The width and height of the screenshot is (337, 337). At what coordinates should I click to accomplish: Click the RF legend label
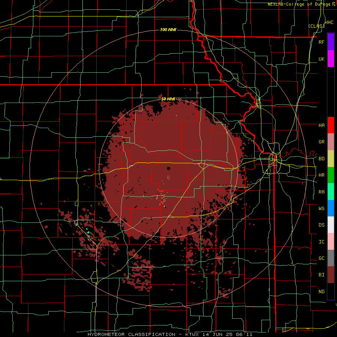click(x=321, y=42)
